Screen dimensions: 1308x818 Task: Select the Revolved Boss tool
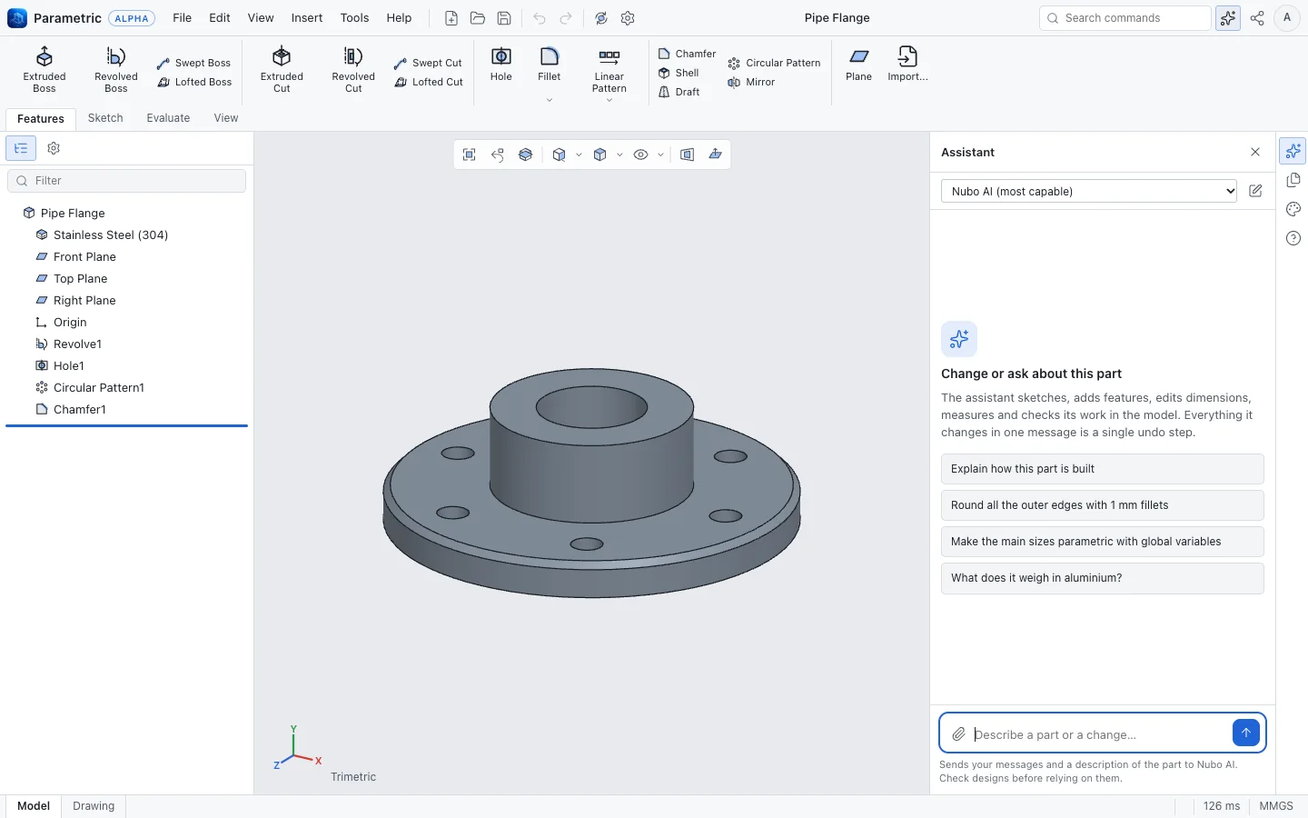pos(116,69)
